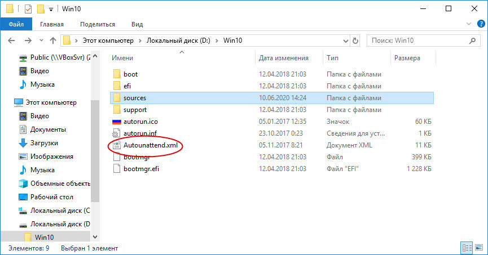Open Музыка under Этот компьютер
This screenshot has height=255, width=488.
(x=37, y=170)
